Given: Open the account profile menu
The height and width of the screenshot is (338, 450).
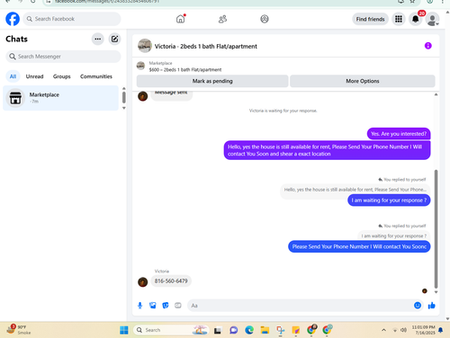Looking at the screenshot, I should [433, 19].
